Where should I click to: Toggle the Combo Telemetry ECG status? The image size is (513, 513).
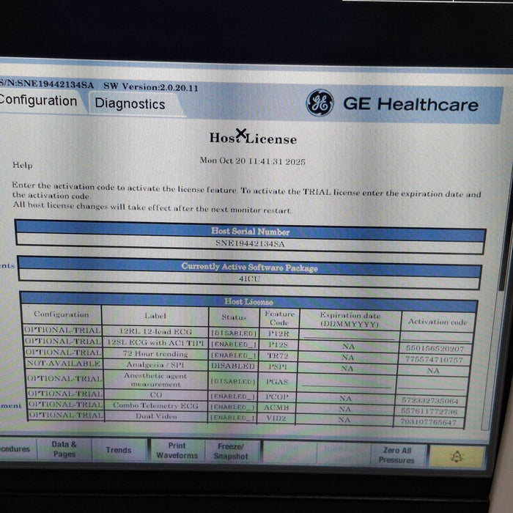[x=232, y=407]
